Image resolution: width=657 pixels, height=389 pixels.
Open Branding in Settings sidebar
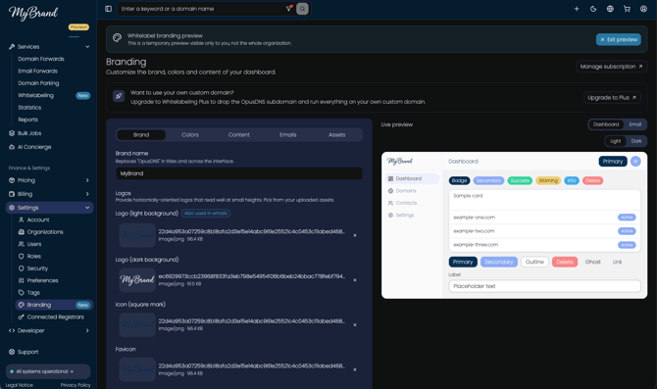click(54, 305)
